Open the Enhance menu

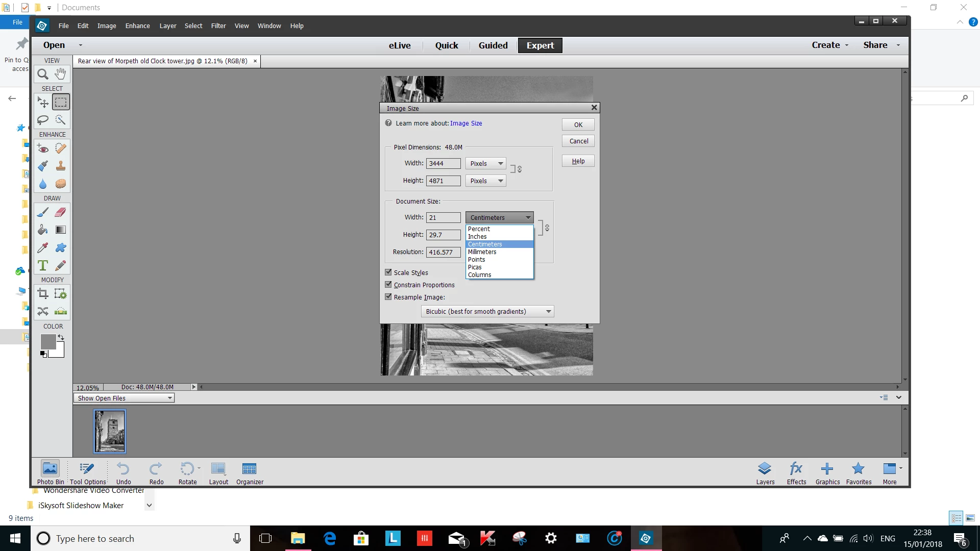[137, 26]
